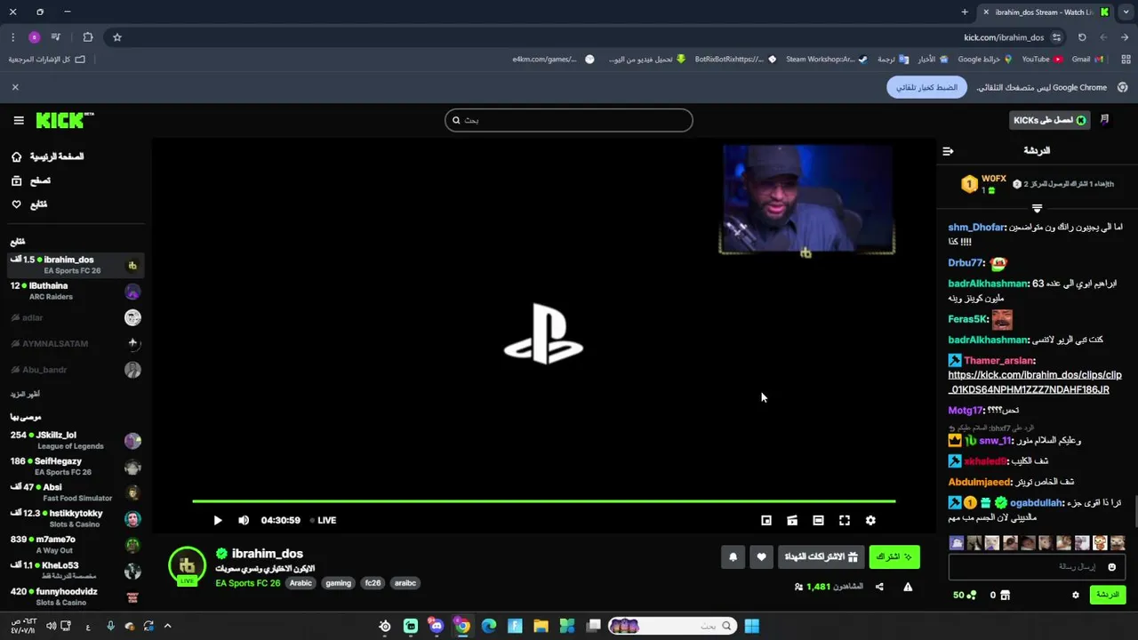Open the Kick hamburger menu

pyautogui.click(x=19, y=120)
